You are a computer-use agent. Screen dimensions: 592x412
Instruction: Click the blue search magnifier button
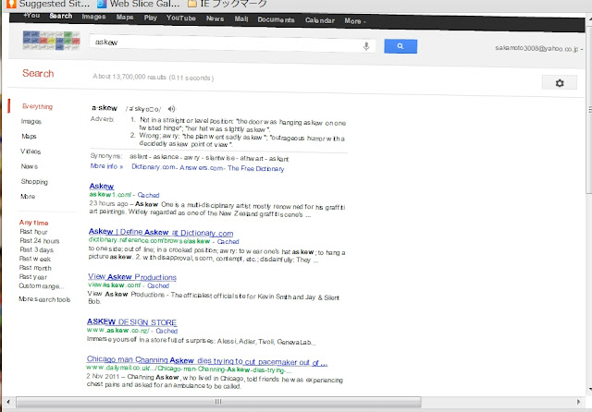(401, 46)
